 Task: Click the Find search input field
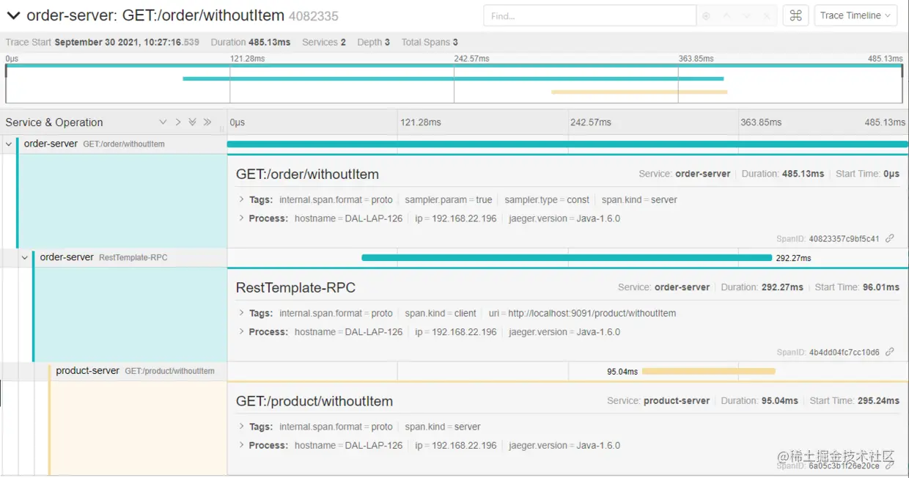pos(589,15)
